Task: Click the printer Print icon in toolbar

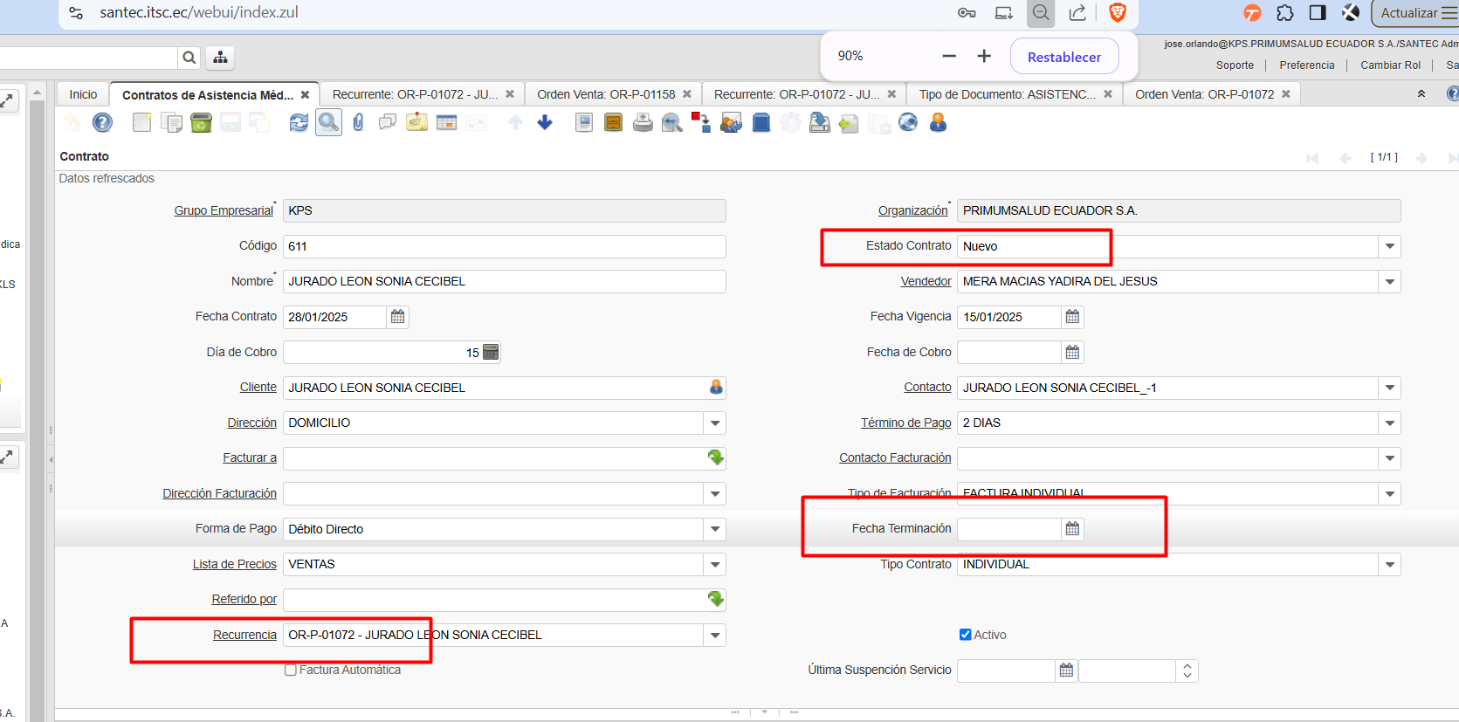Action: (643, 123)
